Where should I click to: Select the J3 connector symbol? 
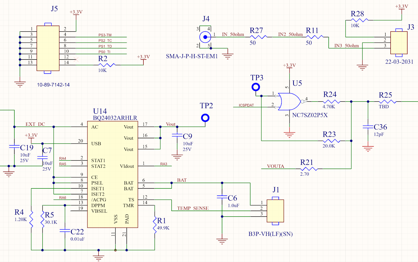[399, 43]
